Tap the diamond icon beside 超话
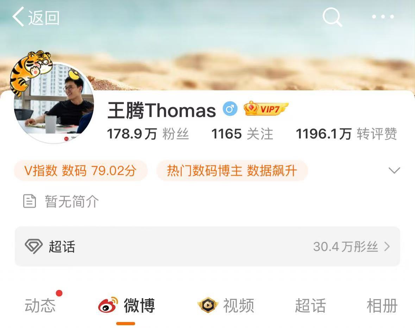Image resolution: width=415 pixels, height=328 pixels. (x=33, y=246)
